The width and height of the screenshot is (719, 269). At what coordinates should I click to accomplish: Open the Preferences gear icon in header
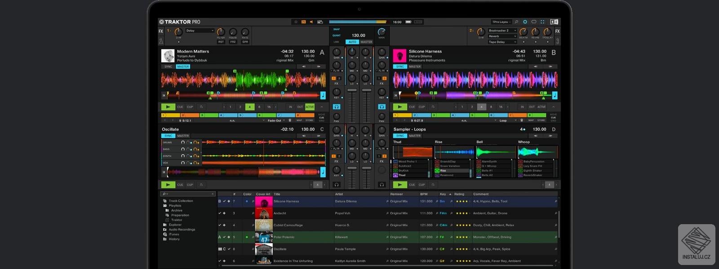point(525,22)
